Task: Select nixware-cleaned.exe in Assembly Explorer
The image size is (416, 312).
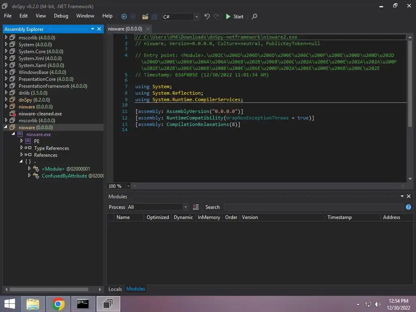Action: pos(40,114)
